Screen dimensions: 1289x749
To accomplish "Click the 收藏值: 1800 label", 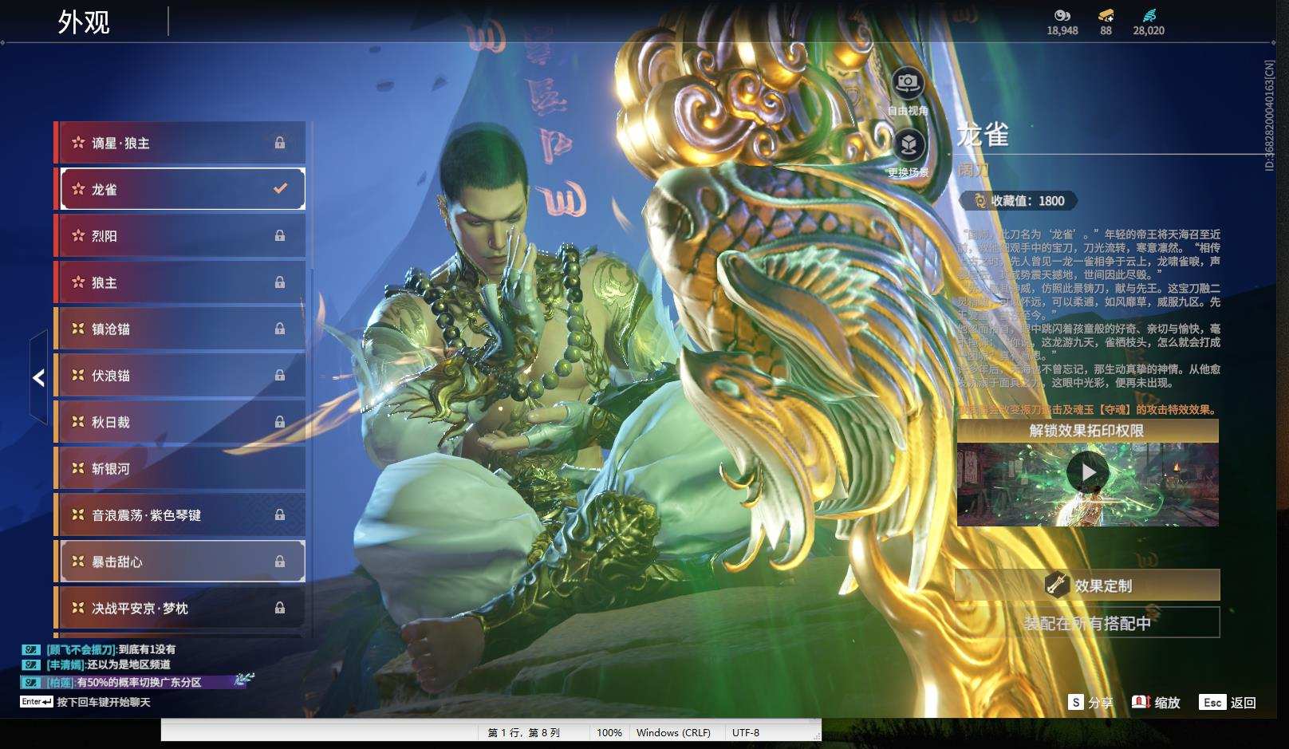I will [1027, 201].
